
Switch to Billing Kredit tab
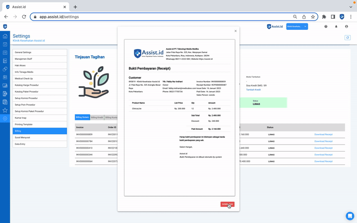click(x=97, y=117)
